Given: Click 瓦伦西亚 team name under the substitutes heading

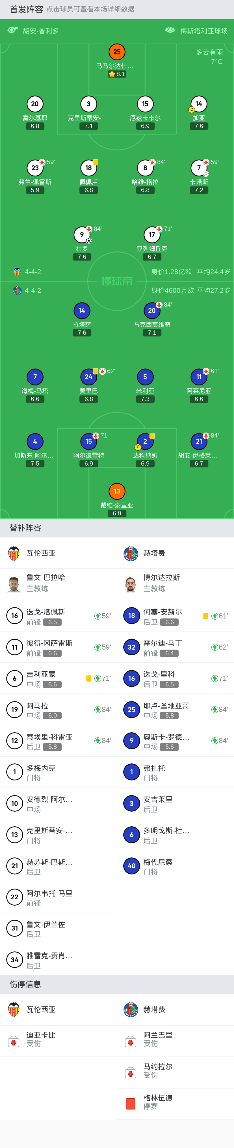Looking at the screenshot, I should tap(41, 553).
